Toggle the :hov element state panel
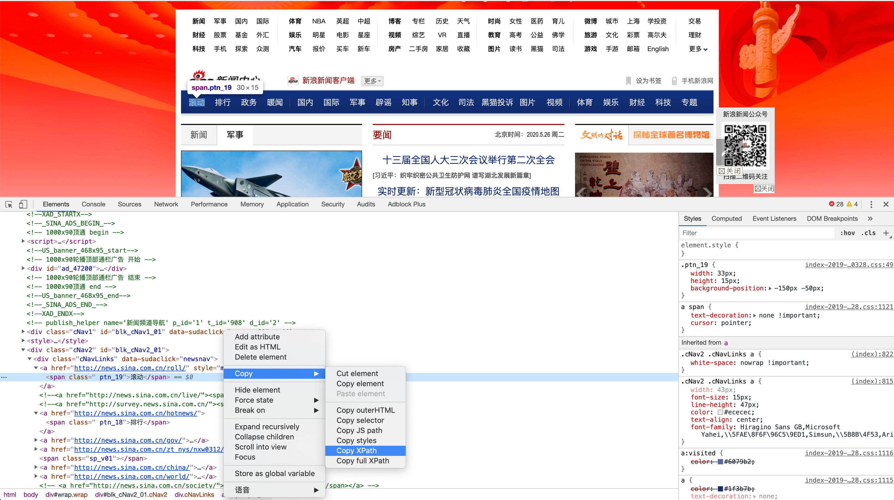894x500 pixels. pyautogui.click(x=847, y=233)
